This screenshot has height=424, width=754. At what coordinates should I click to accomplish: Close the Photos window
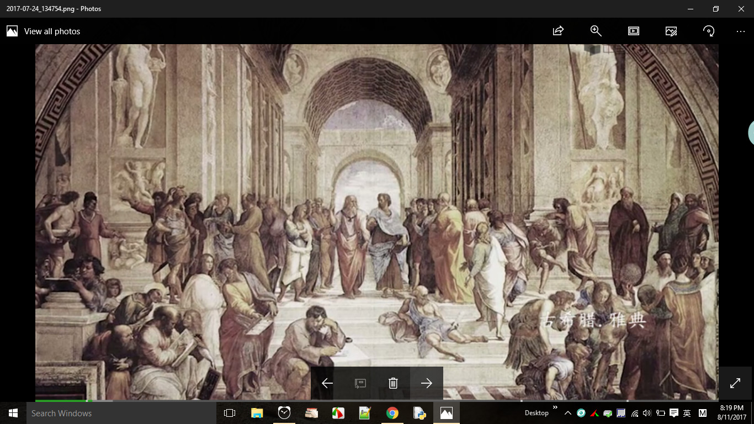[741, 9]
